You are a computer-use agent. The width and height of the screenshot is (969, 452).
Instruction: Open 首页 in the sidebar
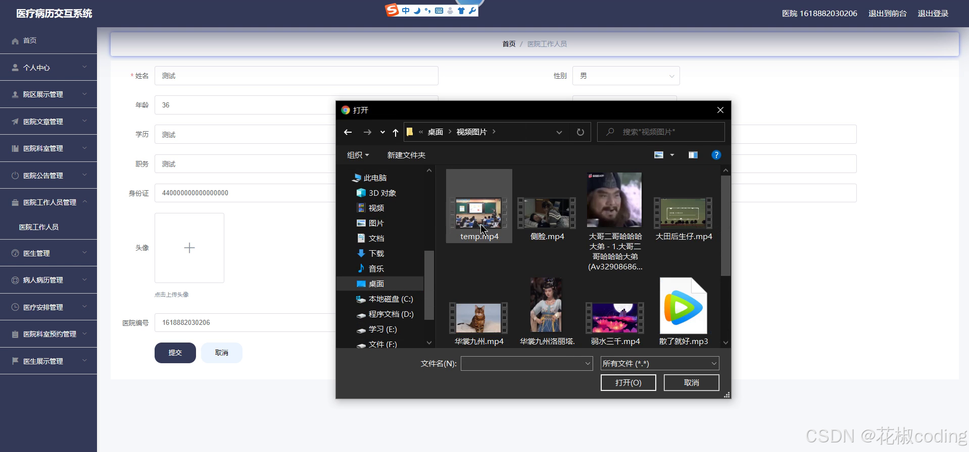point(49,40)
